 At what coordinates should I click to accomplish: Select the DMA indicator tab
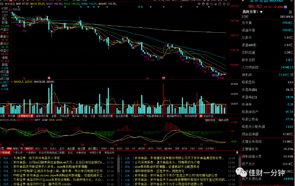(x=168, y=149)
